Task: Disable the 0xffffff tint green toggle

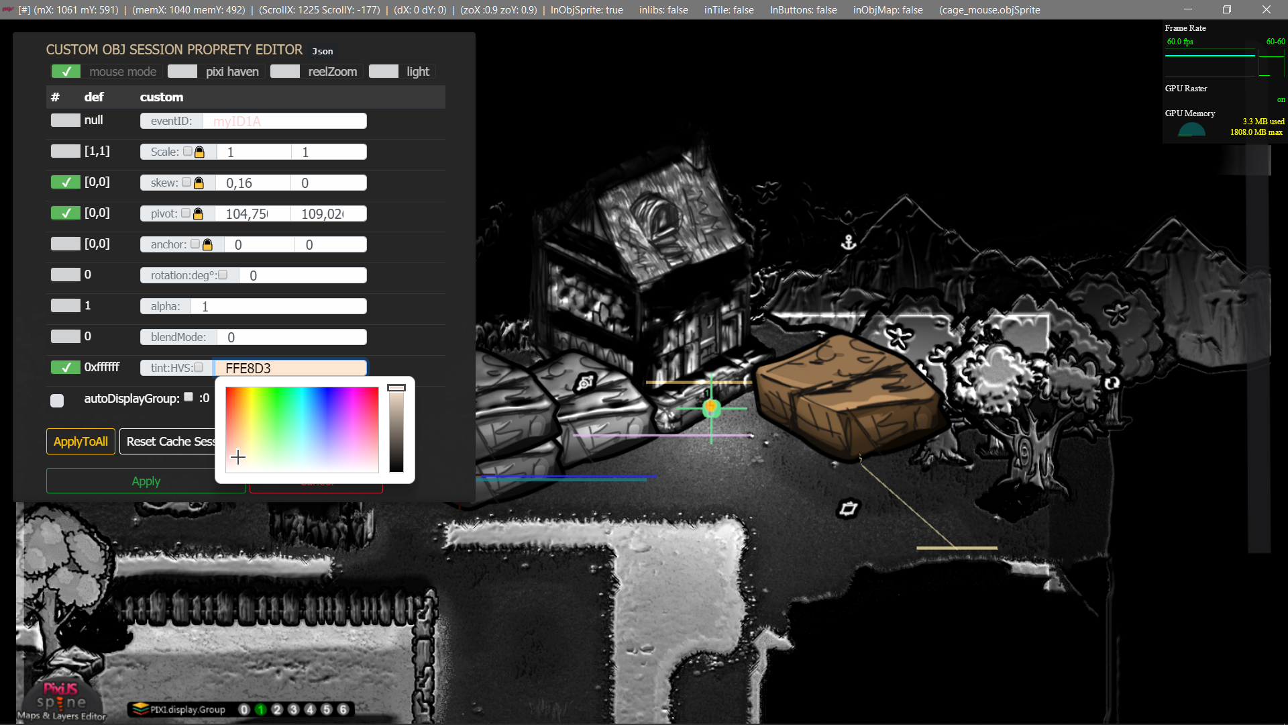Action: coord(66,368)
